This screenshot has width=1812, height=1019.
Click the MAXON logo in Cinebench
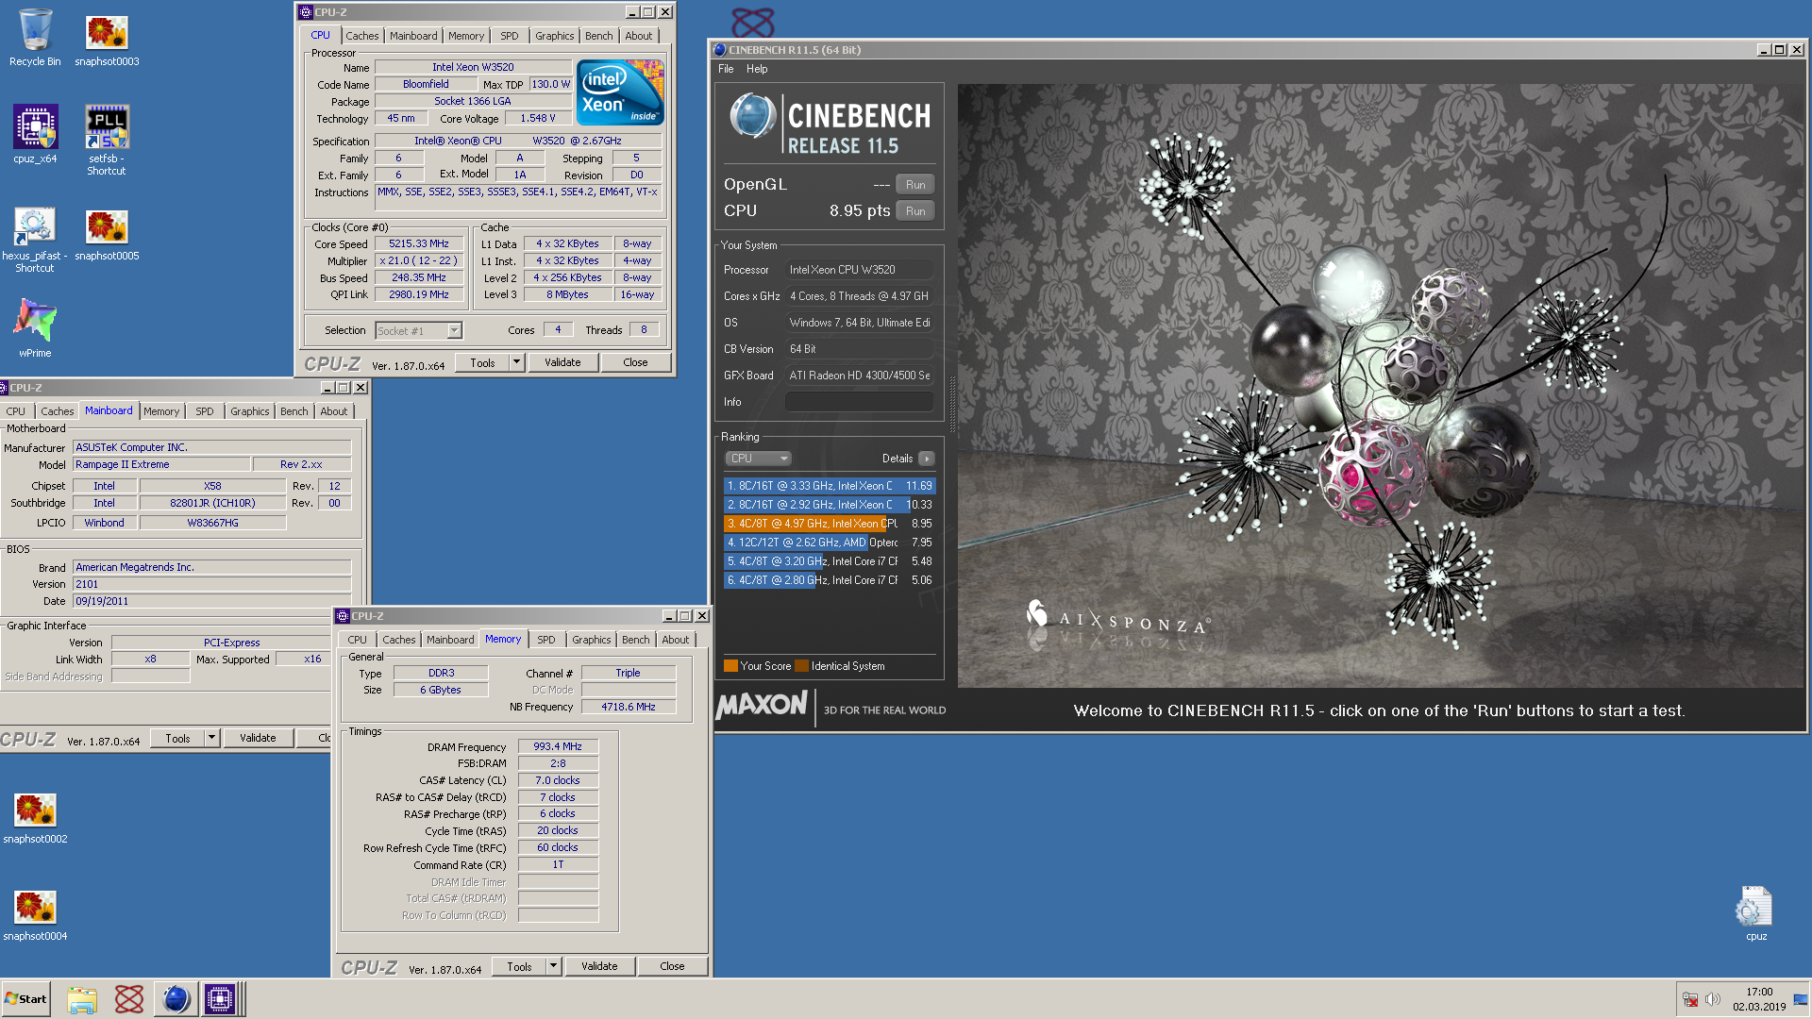coord(762,705)
